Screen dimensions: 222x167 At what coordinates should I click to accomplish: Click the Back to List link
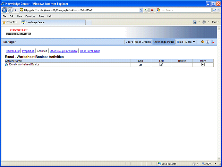pyautogui.click(x=12, y=51)
